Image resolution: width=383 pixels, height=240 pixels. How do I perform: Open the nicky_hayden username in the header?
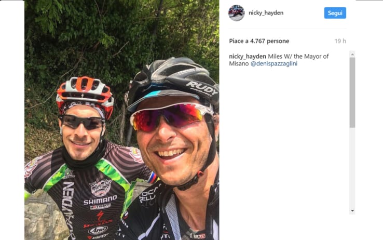coord(266,13)
